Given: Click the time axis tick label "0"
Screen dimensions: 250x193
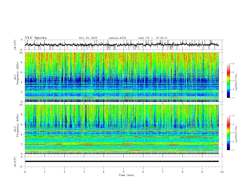Looking at the screenshot, I should click(25, 172).
